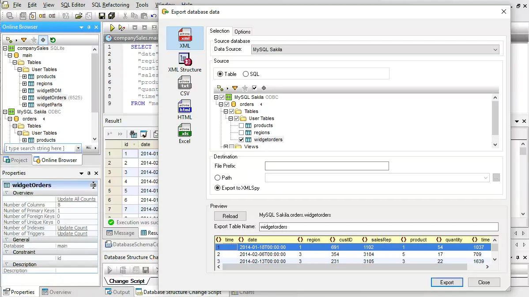Open the SQL Refactoring menu
This screenshot has width=529, height=297.
110,5
